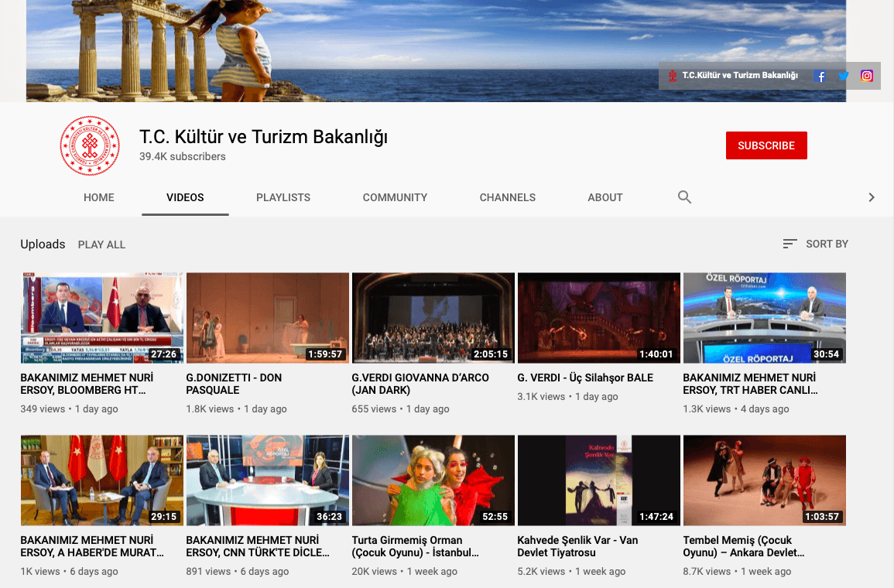Open the channel's Facebook icon

coord(820,76)
